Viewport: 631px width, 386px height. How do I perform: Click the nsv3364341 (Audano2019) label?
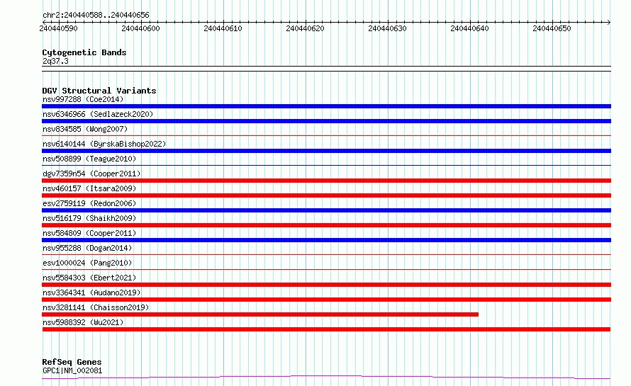[x=91, y=293]
